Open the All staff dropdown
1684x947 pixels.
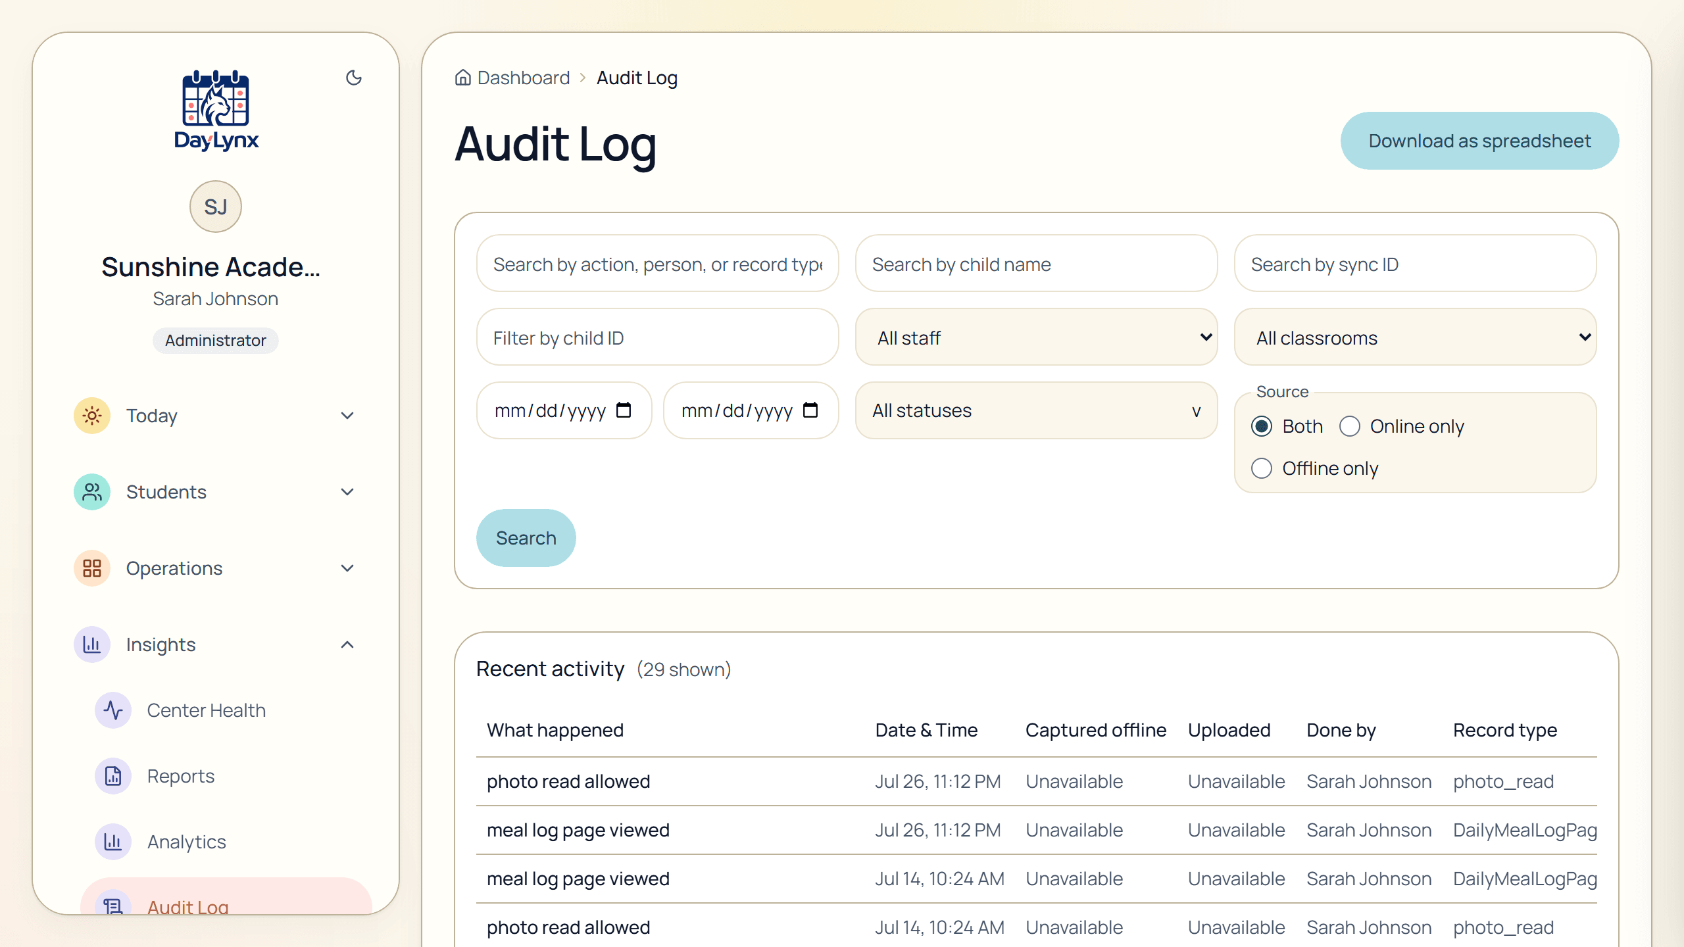[1037, 337]
